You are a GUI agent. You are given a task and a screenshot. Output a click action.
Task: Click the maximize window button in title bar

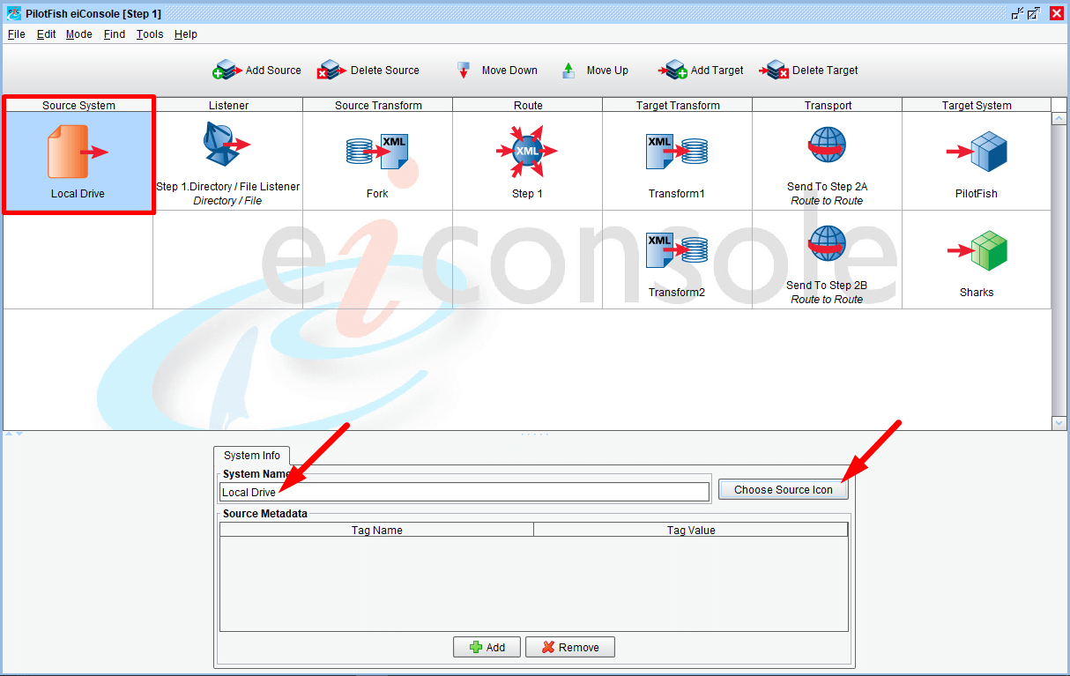point(1035,13)
